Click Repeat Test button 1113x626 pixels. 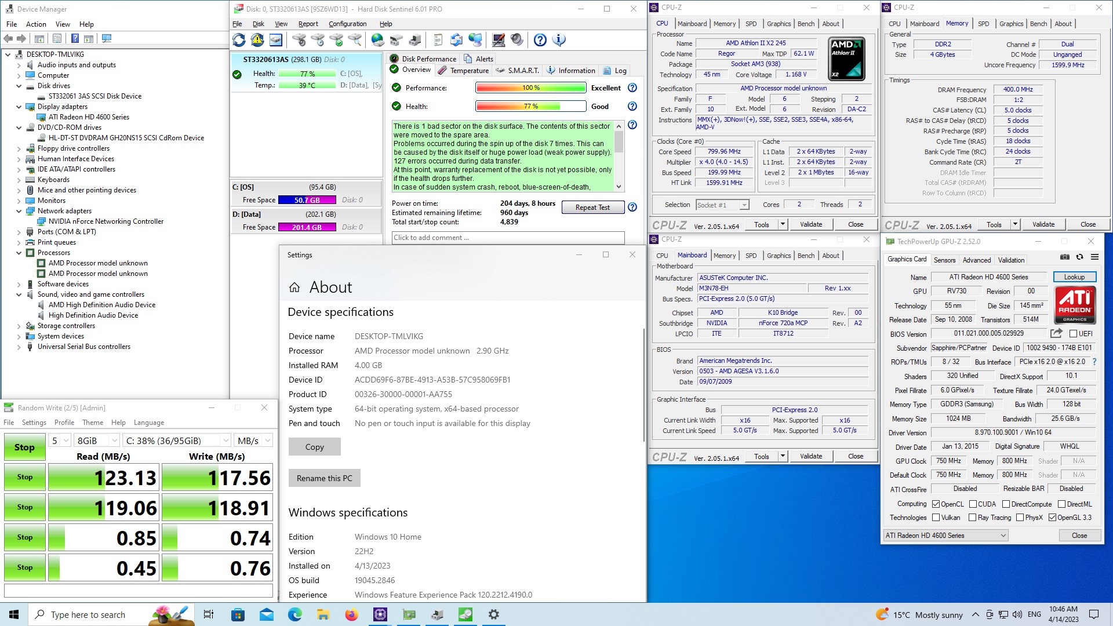tap(592, 208)
